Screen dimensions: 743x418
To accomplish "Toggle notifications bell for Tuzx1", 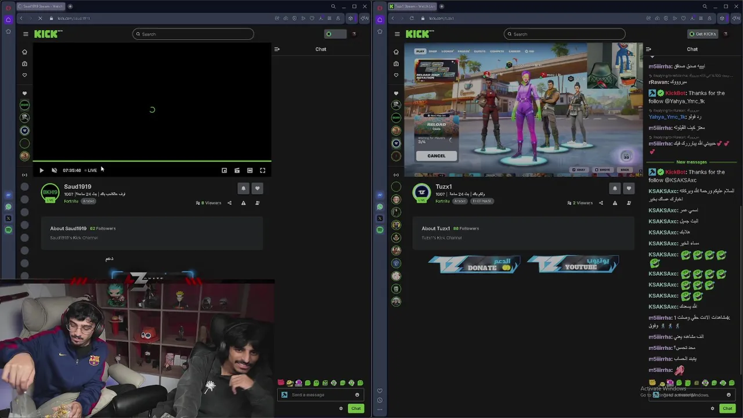I will [x=615, y=188].
